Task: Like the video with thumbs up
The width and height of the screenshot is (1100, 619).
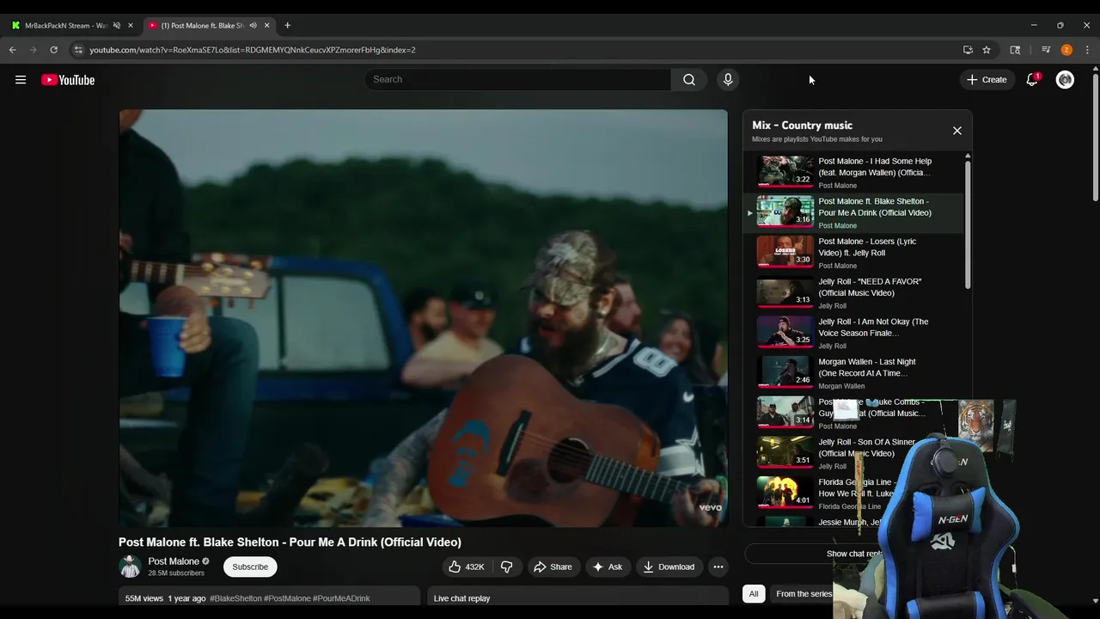Action: (x=466, y=567)
